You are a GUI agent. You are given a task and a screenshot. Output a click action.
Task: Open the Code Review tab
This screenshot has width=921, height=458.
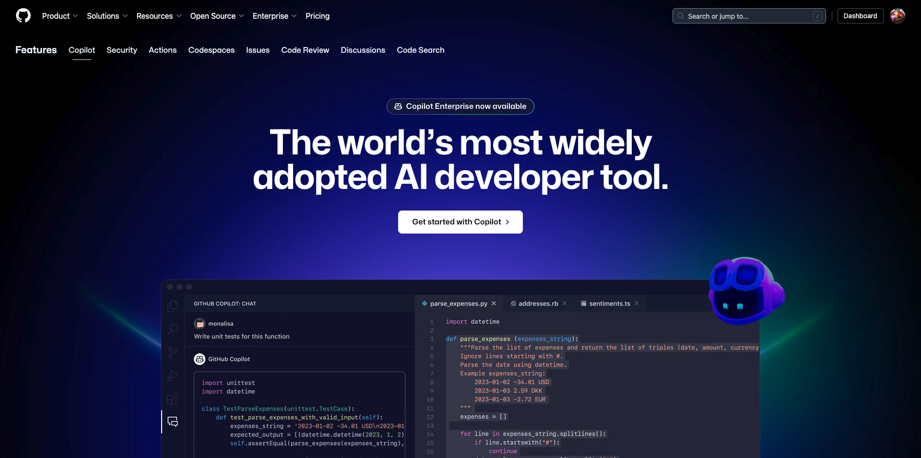[305, 50]
